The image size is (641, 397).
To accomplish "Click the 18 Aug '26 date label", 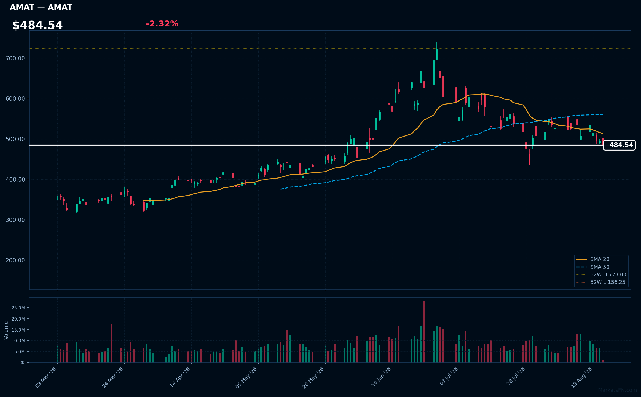I will click(x=582, y=378).
